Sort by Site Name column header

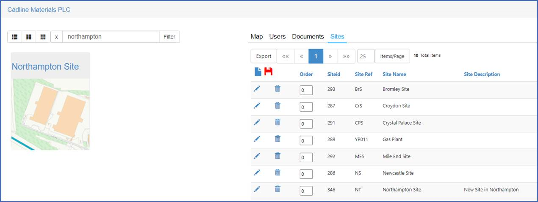(394, 74)
